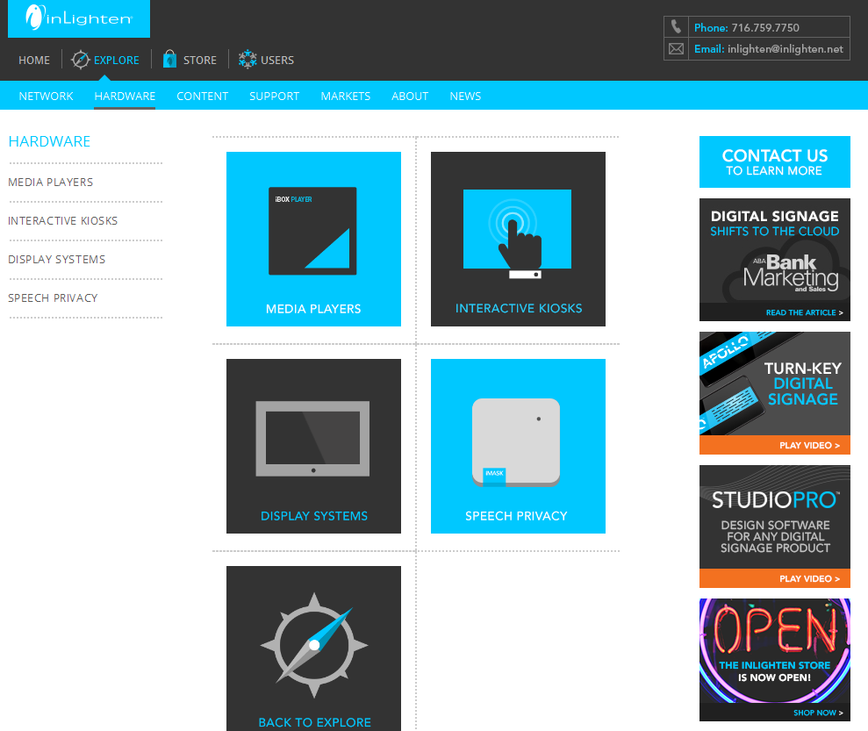Click the Display Systems monitor icon
Screen dimensions: 868x731
pos(313,437)
